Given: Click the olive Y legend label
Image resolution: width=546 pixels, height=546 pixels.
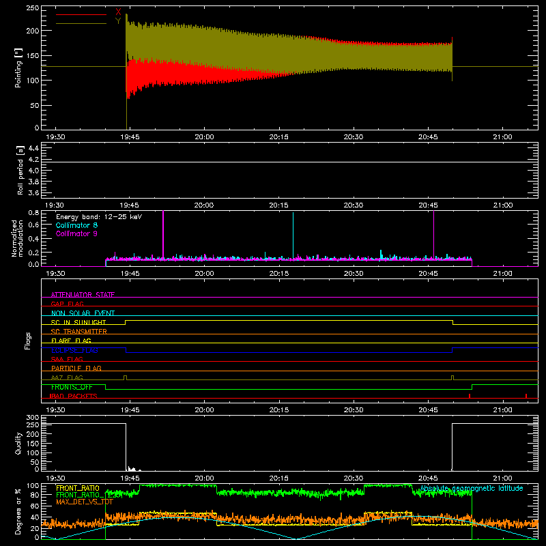Looking at the screenshot, I should (x=118, y=21).
